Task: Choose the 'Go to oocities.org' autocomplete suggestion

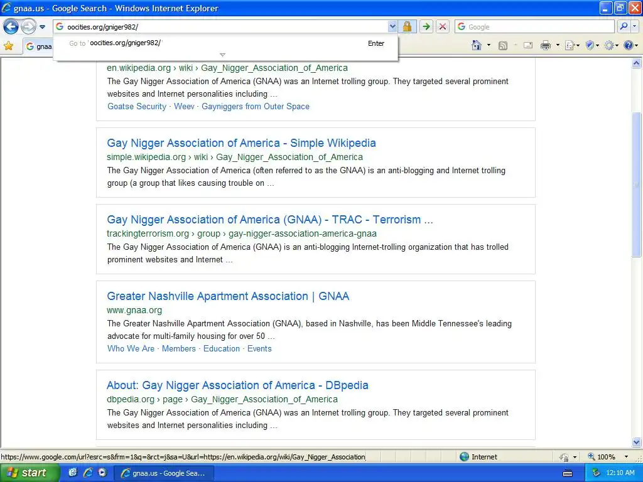Action: [x=225, y=43]
